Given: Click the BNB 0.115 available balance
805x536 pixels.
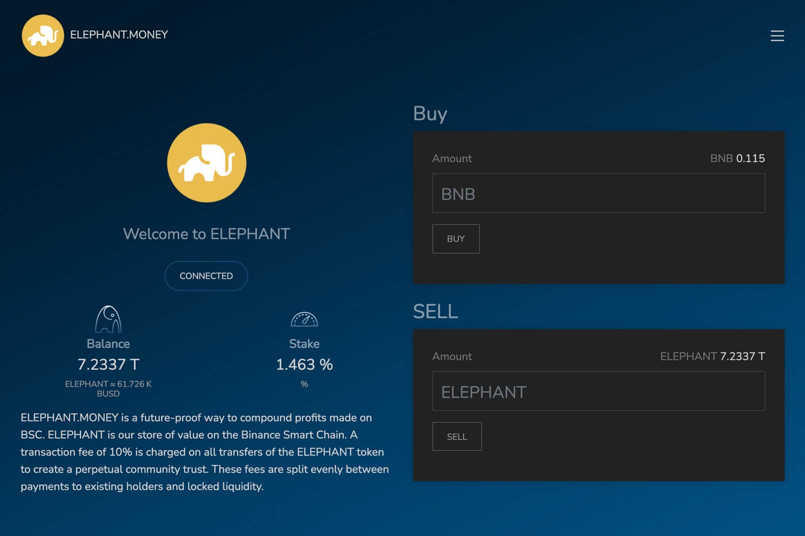Looking at the screenshot, I should (737, 159).
